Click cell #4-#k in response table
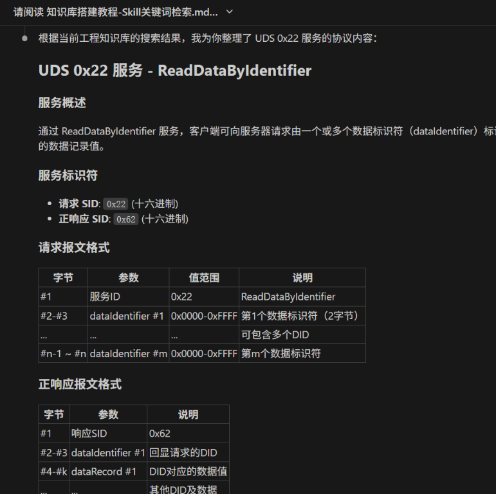The width and height of the screenshot is (496, 494). pyautogui.click(x=54, y=471)
